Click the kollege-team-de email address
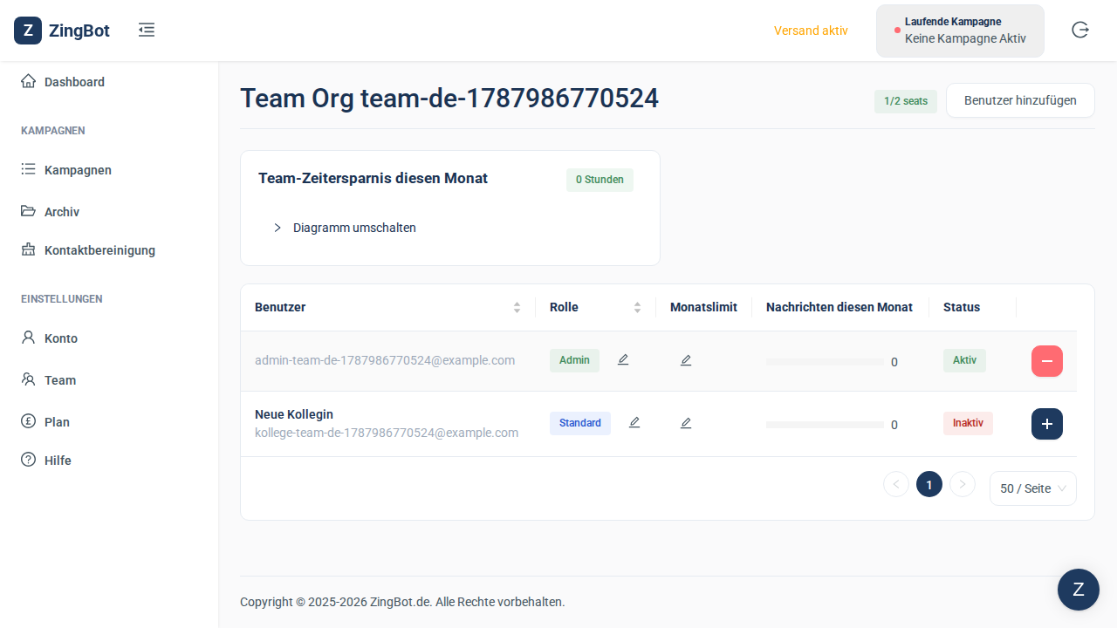 pos(387,433)
